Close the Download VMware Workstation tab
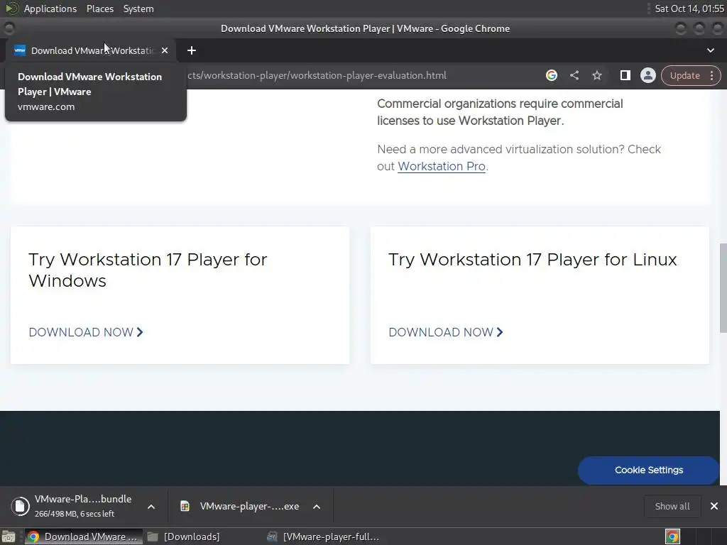Viewport: 727px width, 545px height. 165,50
